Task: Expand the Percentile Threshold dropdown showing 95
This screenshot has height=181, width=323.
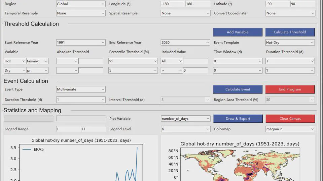Action: point(133,61)
